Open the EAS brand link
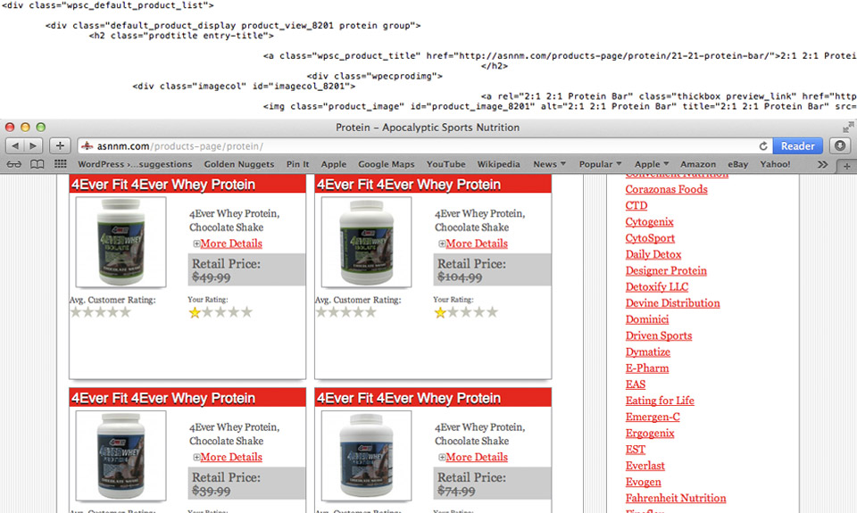 (635, 385)
